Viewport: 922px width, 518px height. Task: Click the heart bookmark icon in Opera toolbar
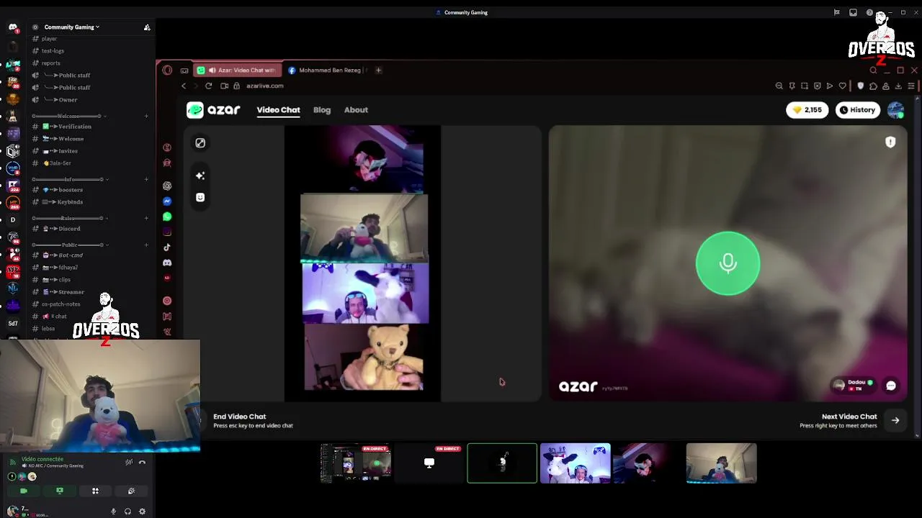(x=842, y=86)
